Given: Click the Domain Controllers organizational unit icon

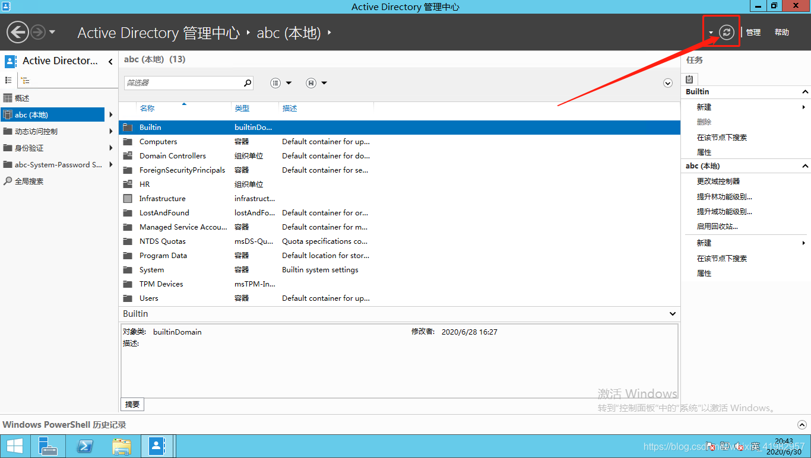Looking at the screenshot, I should [x=128, y=156].
